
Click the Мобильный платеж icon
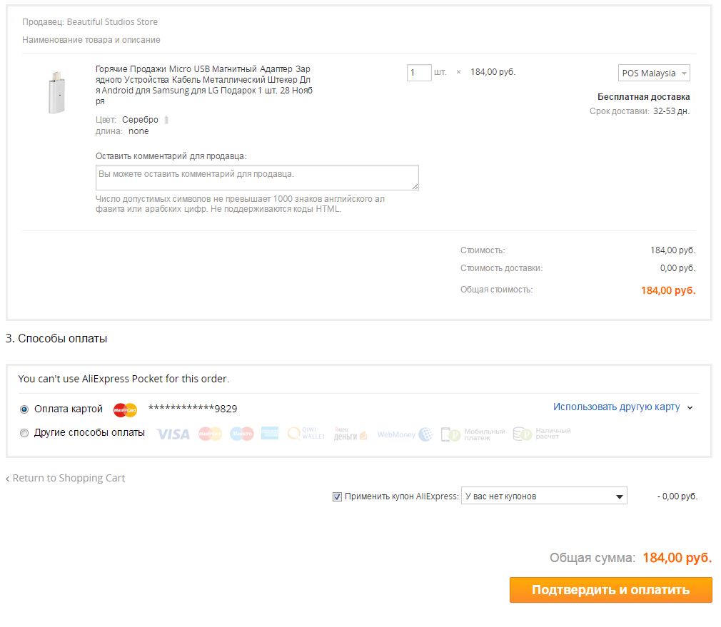click(x=473, y=434)
